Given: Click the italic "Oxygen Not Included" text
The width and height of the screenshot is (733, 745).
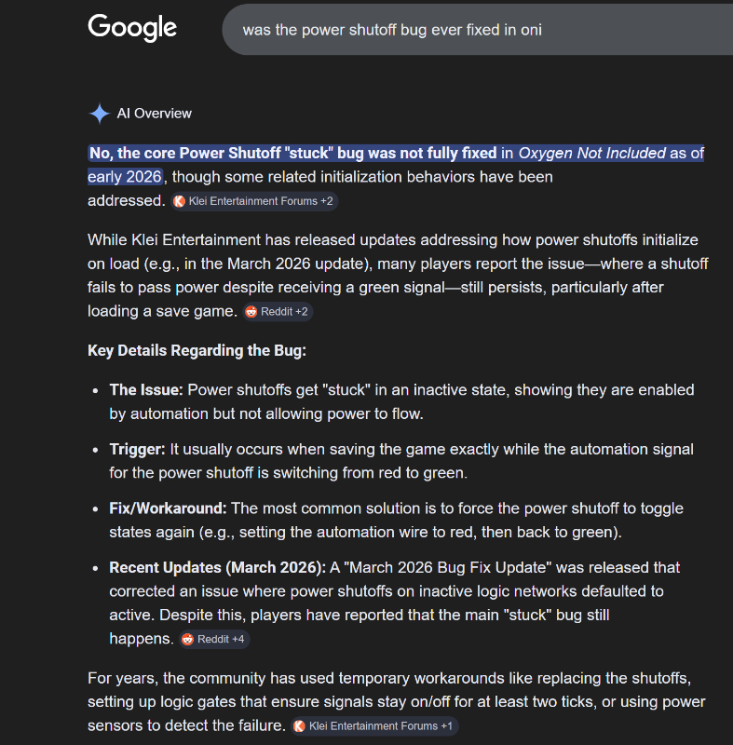Looking at the screenshot, I should [591, 153].
